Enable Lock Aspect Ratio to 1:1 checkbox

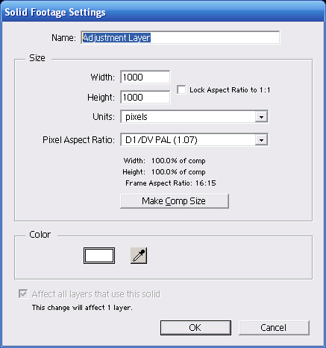click(x=181, y=89)
